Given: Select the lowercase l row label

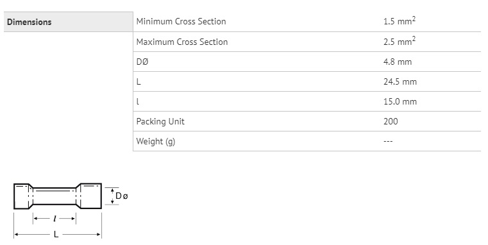Looking at the screenshot, I should pos(138,101).
